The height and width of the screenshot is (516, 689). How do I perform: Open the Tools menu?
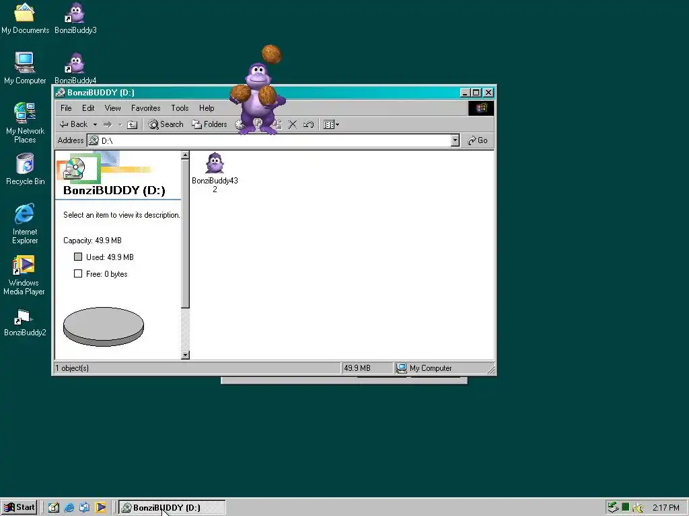pos(180,108)
